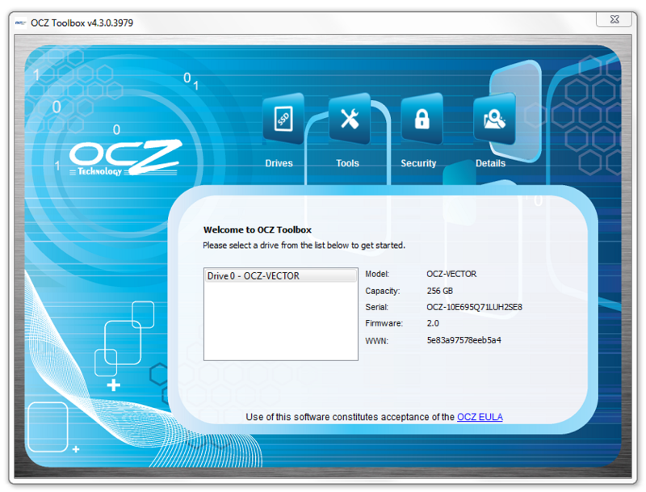Click the 'Please select a drive' instruction
This screenshot has width=646, height=492.
point(304,246)
